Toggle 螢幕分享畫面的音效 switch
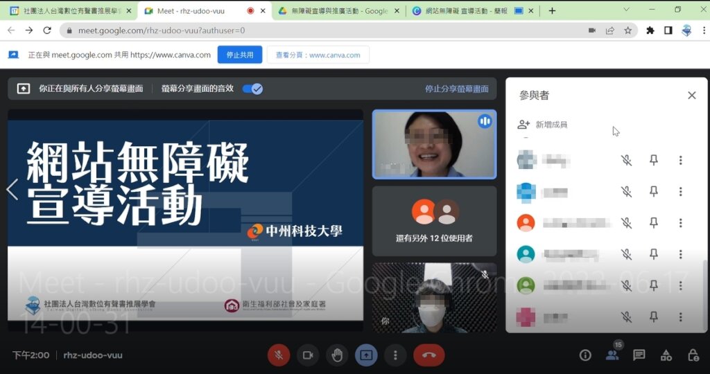The image size is (710, 374). pos(252,89)
